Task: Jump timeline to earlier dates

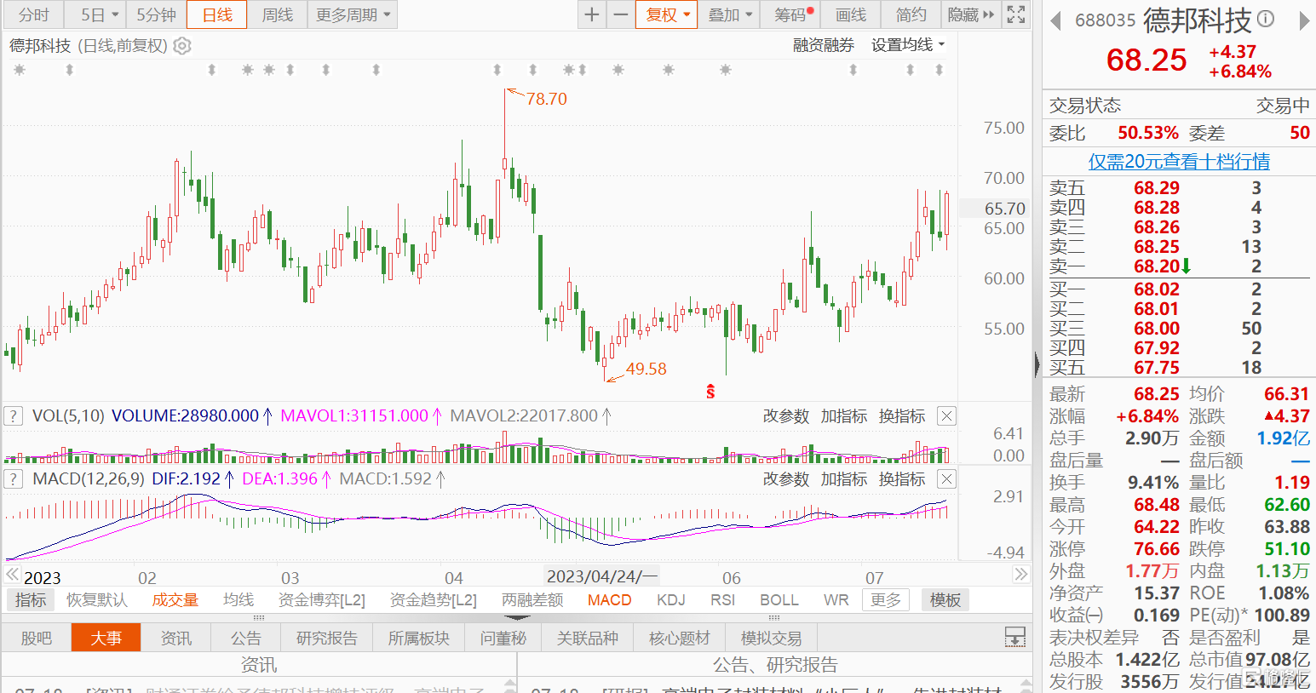Action: coord(12,575)
